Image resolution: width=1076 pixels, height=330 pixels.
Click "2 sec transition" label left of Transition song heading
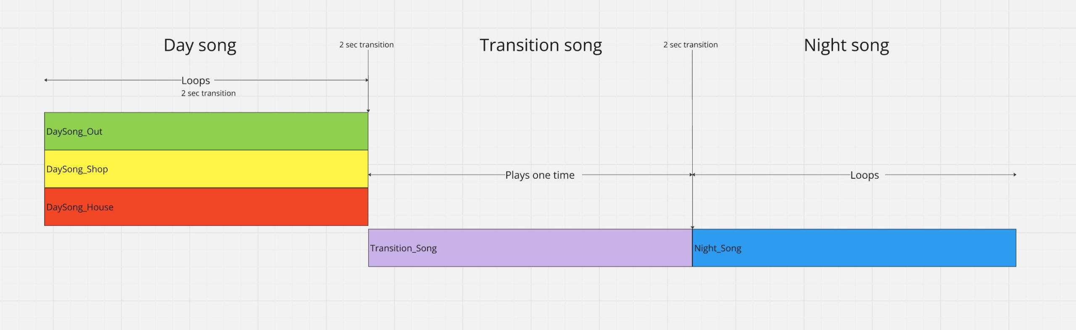(x=367, y=45)
